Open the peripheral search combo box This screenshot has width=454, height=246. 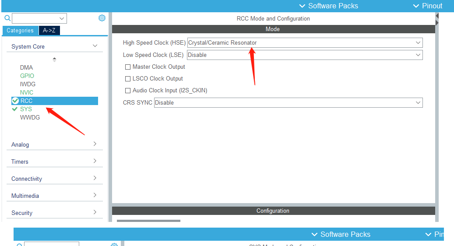click(x=39, y=18)
